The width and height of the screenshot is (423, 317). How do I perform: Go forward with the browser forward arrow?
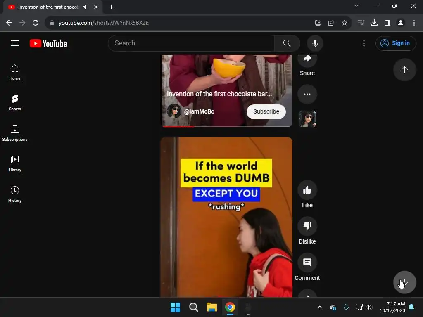pos(22,23)
